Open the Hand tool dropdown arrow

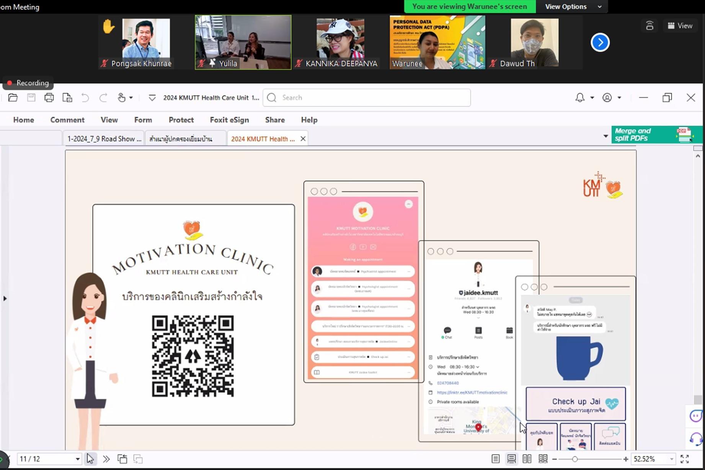[x=131, y=98]
